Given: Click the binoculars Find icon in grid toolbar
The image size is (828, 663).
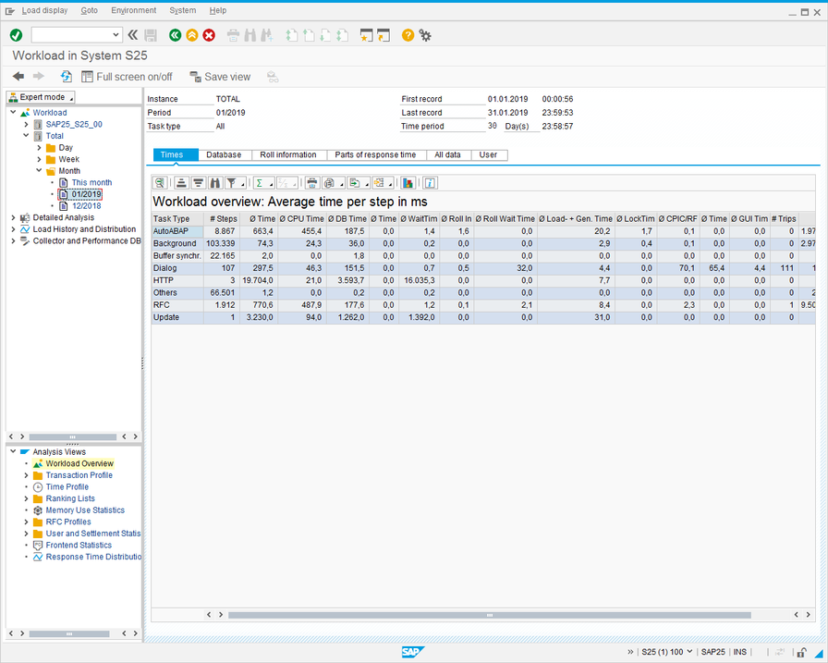Looking at the screenshot, I should (x=215, y=183).
